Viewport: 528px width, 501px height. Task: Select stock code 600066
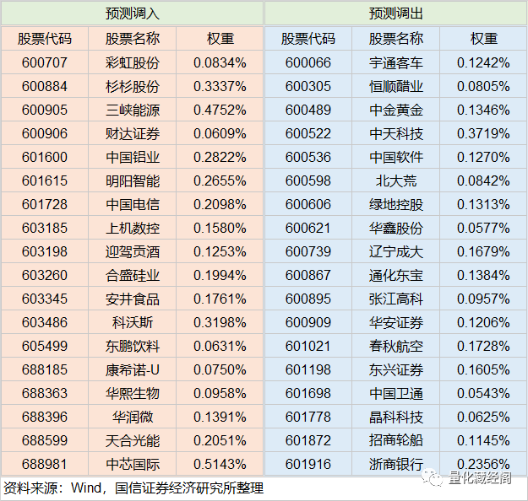click(x=308, y=63)
